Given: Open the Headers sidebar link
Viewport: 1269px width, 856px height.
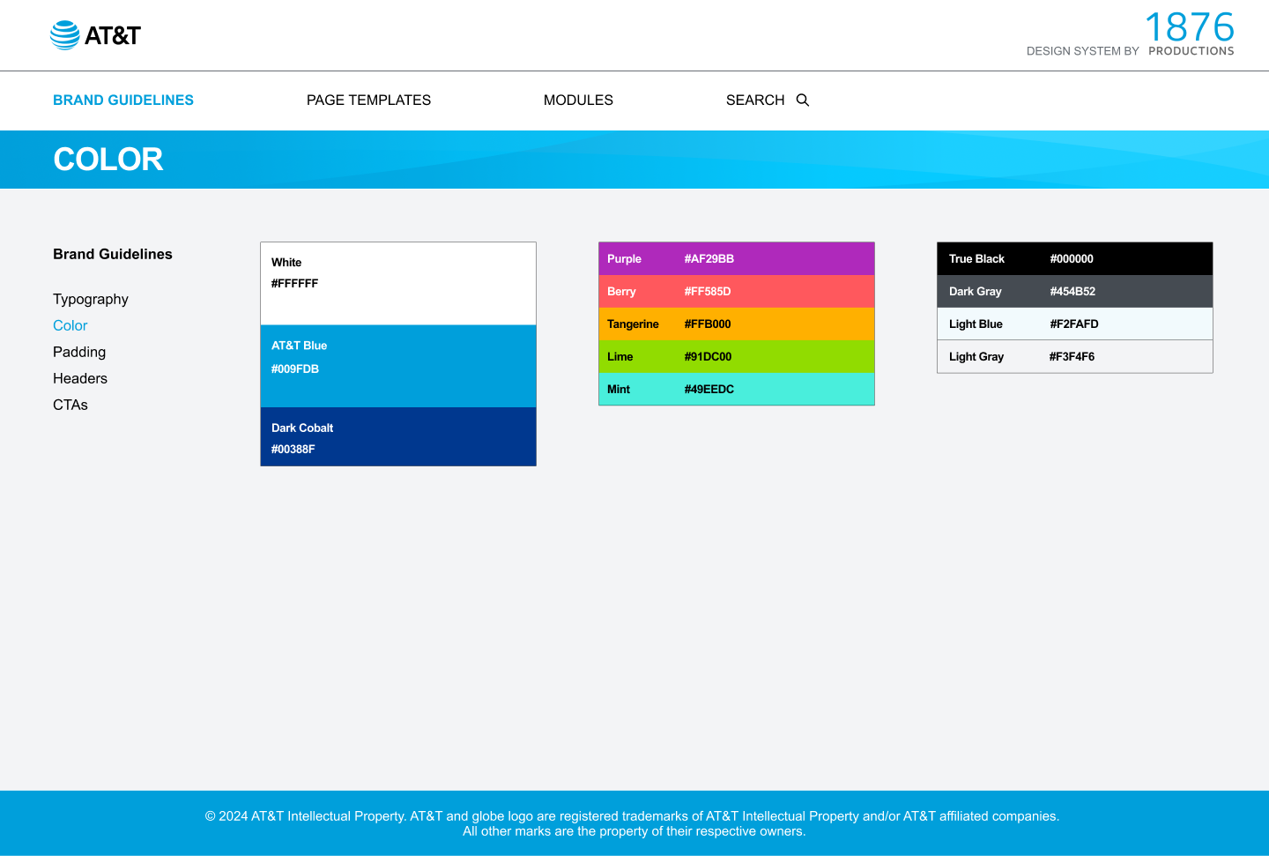Looking at the screenshot, I should point(80,378).
